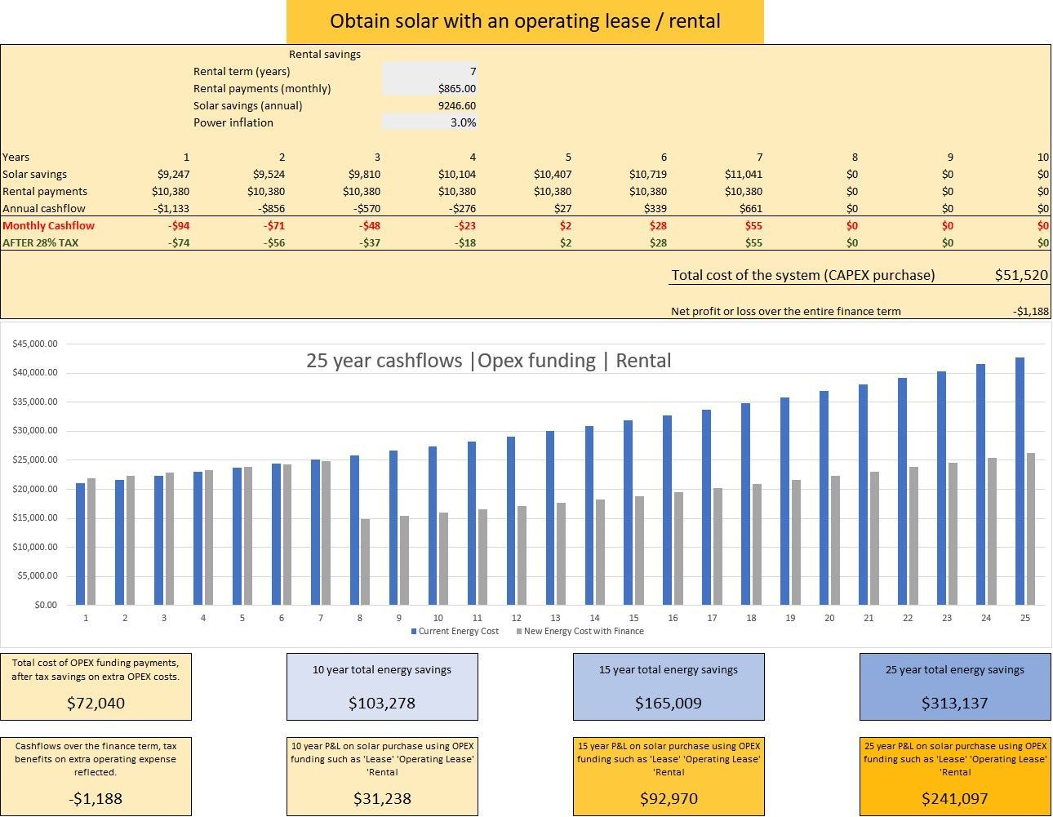Select the 15 year total energy savings box

(x=669, y=686)
